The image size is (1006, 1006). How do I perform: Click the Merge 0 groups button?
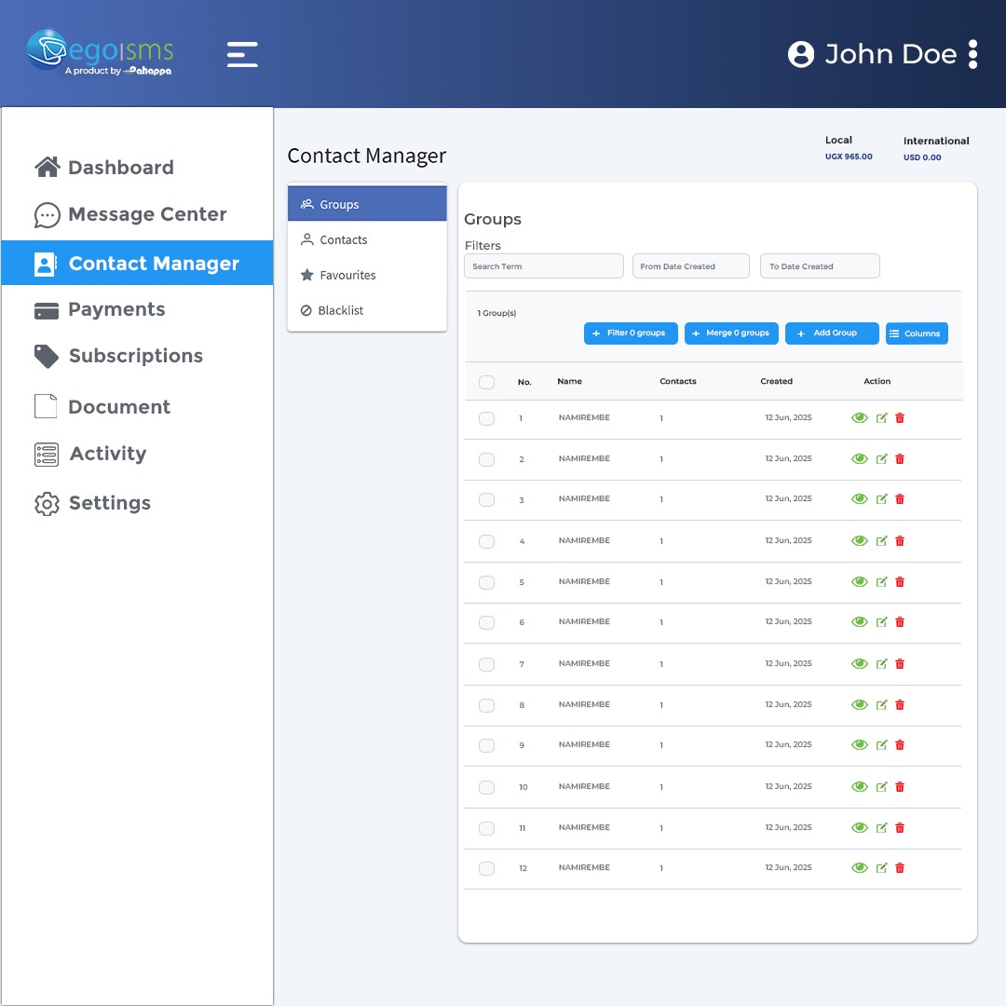coord(731,333)
